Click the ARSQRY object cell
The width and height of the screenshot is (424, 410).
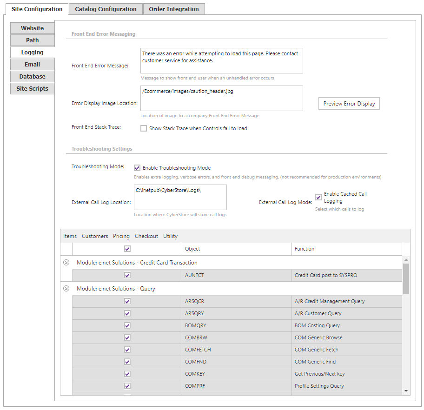coord(237,313)
